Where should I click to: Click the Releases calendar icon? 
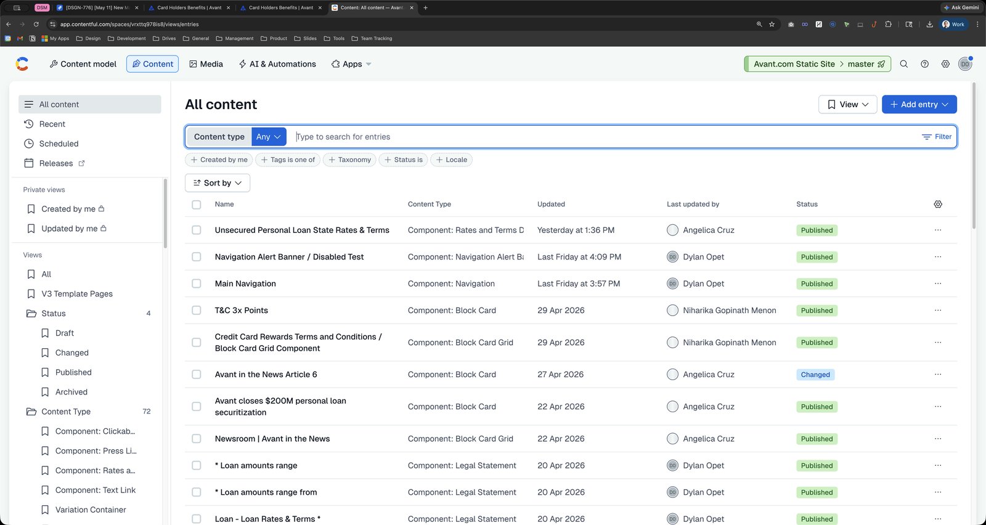tap(28, 163)
